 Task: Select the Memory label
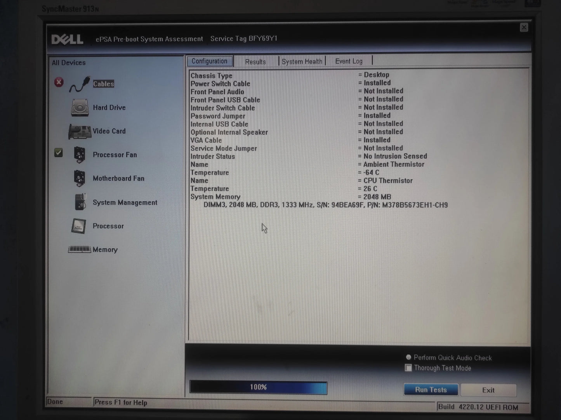[x=105, y=250]
